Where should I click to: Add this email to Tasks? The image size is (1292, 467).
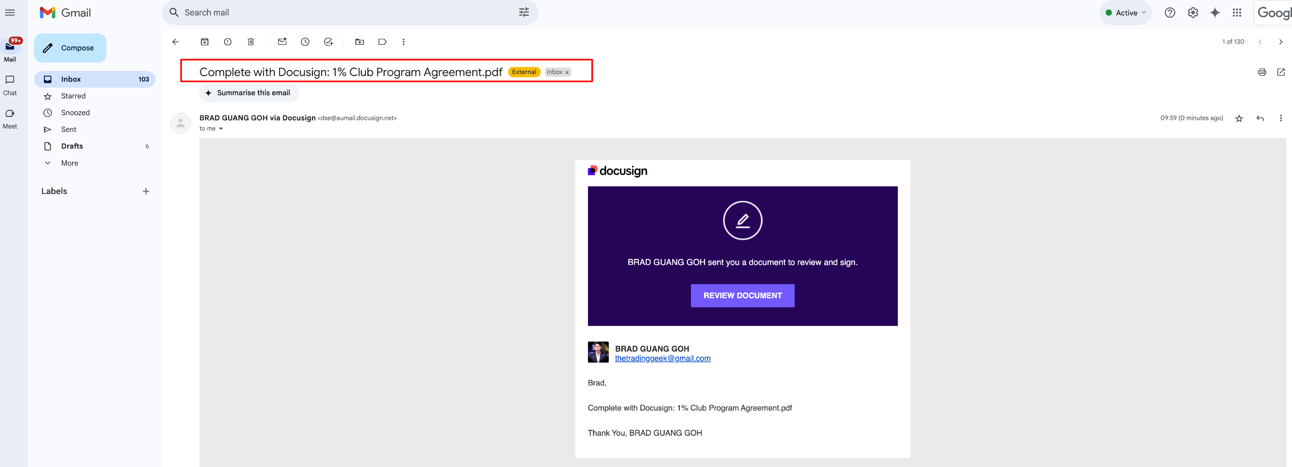coord(329,42)
